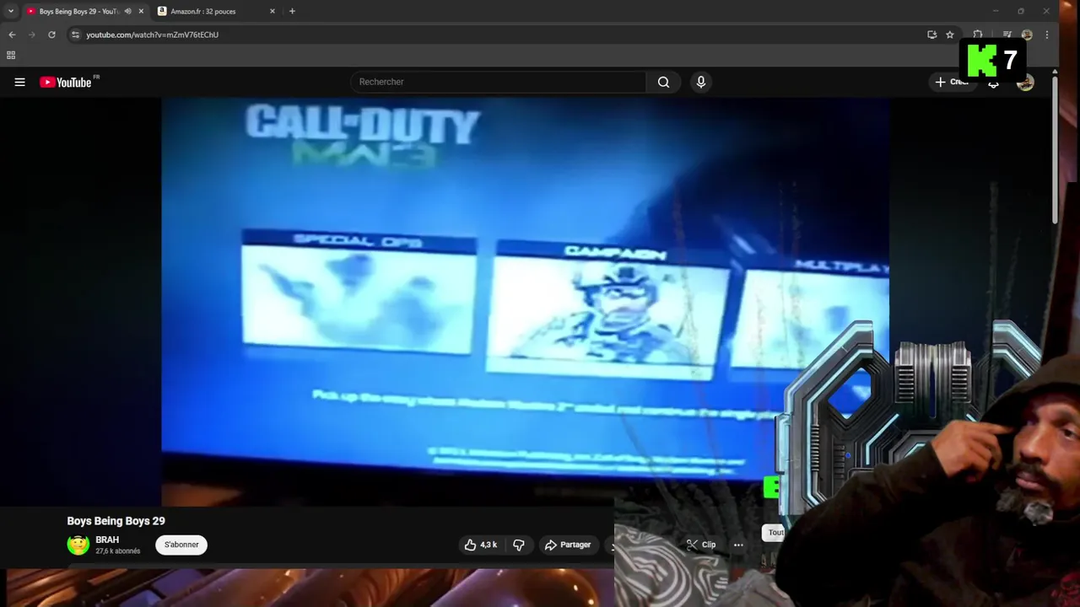Click the playing video frame
The width and height of the screenshot is (1080, 607).
(x=525, y=302)
